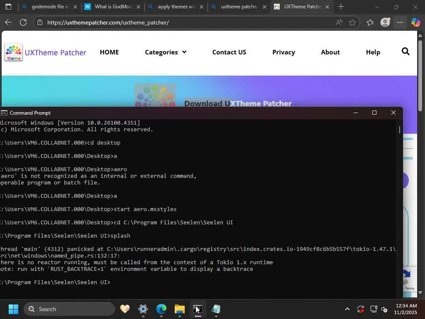This screenshot has width=425, height=319.
Task: Click the Edge address bar URL
Action: (108, 22)
